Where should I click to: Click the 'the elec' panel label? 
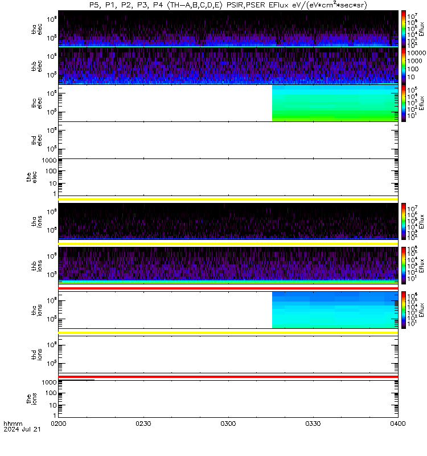pyautogui.click(x=32, y=177)
